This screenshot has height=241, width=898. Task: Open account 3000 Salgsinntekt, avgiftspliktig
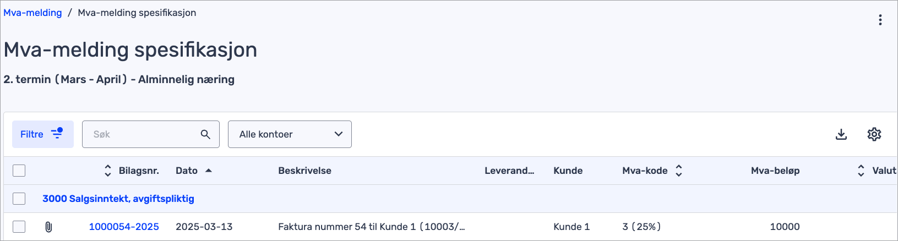[118, 199]
